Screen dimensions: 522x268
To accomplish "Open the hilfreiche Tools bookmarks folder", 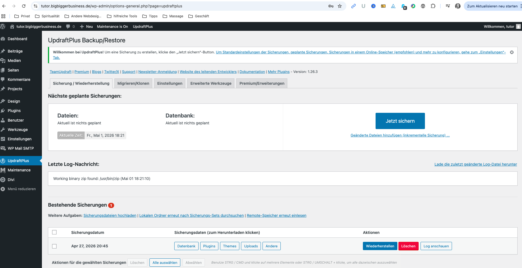I will click(x=122, y=16).
